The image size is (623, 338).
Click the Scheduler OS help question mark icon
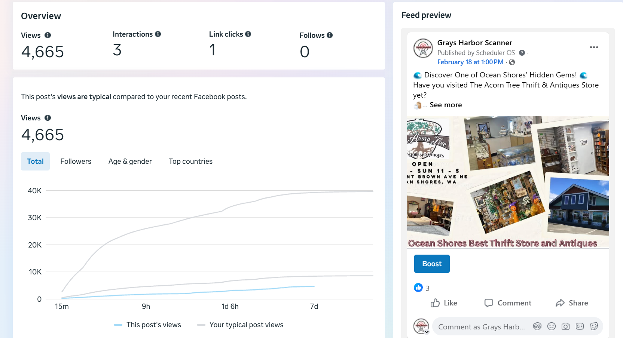tap(522, 53)
